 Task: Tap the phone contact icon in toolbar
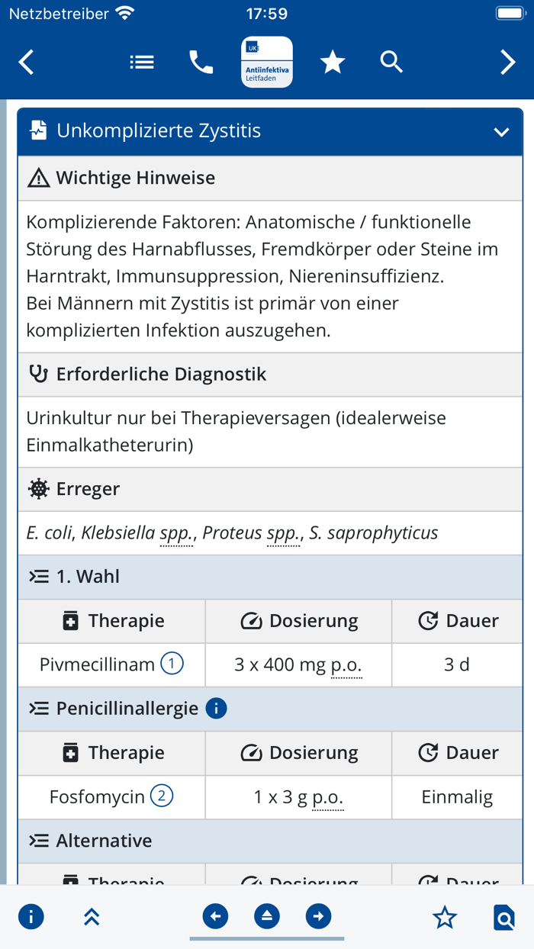coord(201,62)
